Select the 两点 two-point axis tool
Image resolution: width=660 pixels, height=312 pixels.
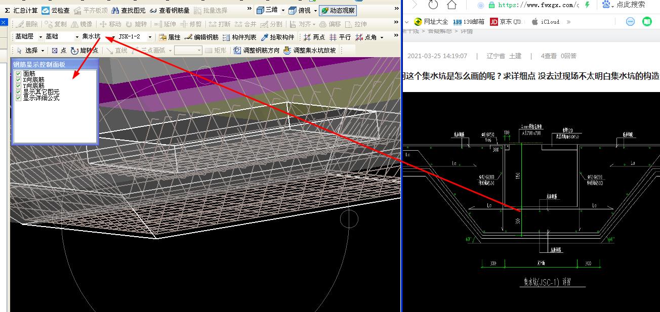click(x=314, y=37)
